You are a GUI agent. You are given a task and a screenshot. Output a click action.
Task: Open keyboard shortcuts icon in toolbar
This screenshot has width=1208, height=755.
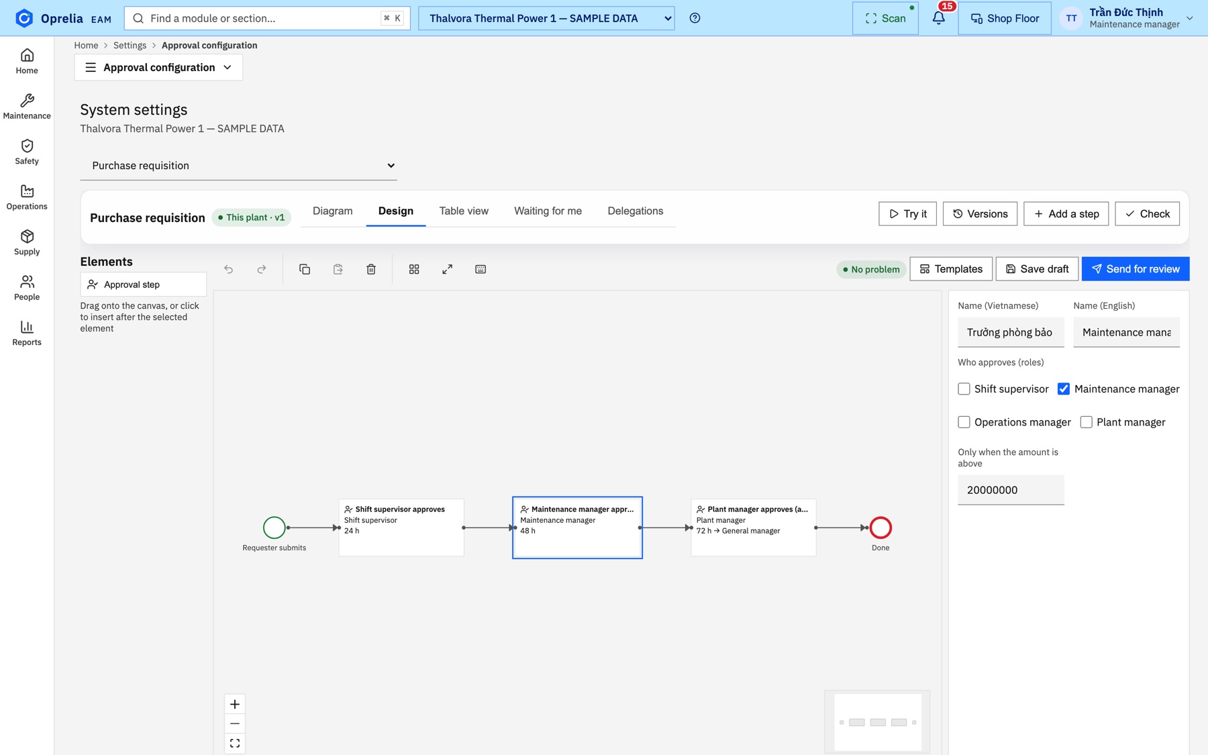click(481, 269)
